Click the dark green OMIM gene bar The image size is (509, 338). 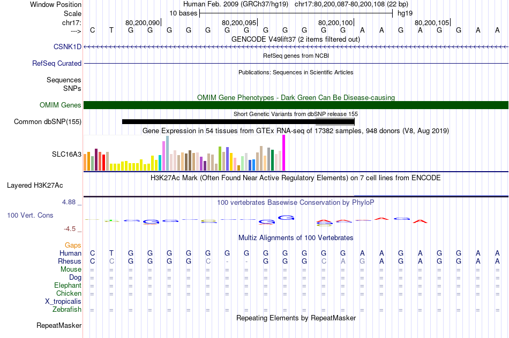(296, 105)
